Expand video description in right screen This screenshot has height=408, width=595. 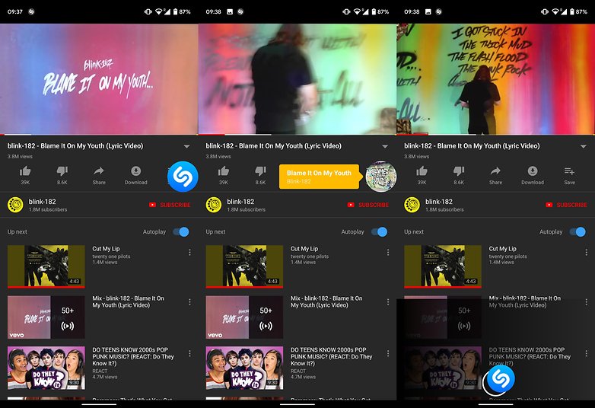point(584,146)
